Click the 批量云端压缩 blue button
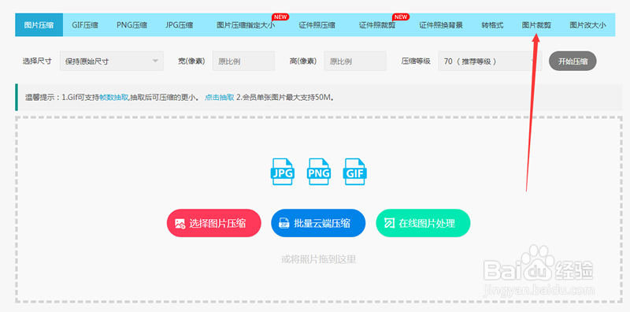 [318, 223]
